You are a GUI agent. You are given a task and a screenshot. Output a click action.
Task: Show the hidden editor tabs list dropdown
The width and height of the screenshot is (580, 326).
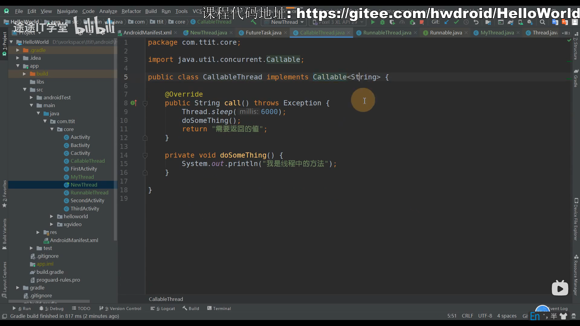566,33
